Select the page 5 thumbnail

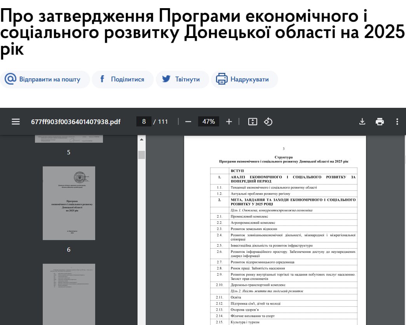(x=69, y=139)
